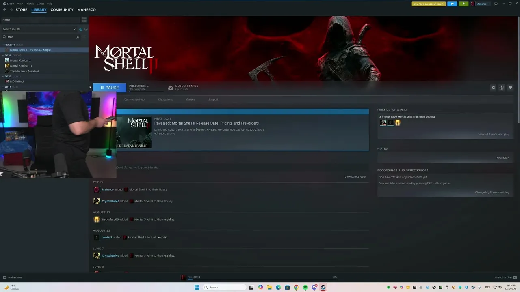Screen dimensions: 520x292
Task: Open the MAHERCO profile tab
Action: pos(87,10)
